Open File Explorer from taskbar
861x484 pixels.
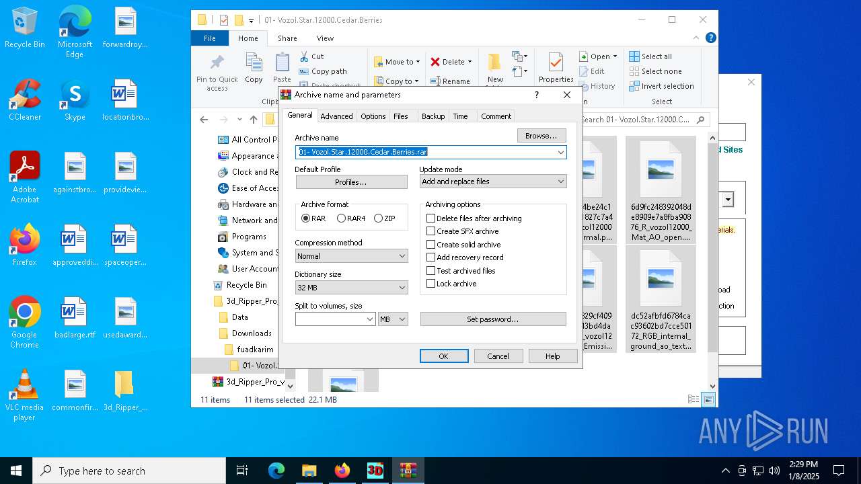click(x=309, y=471)
